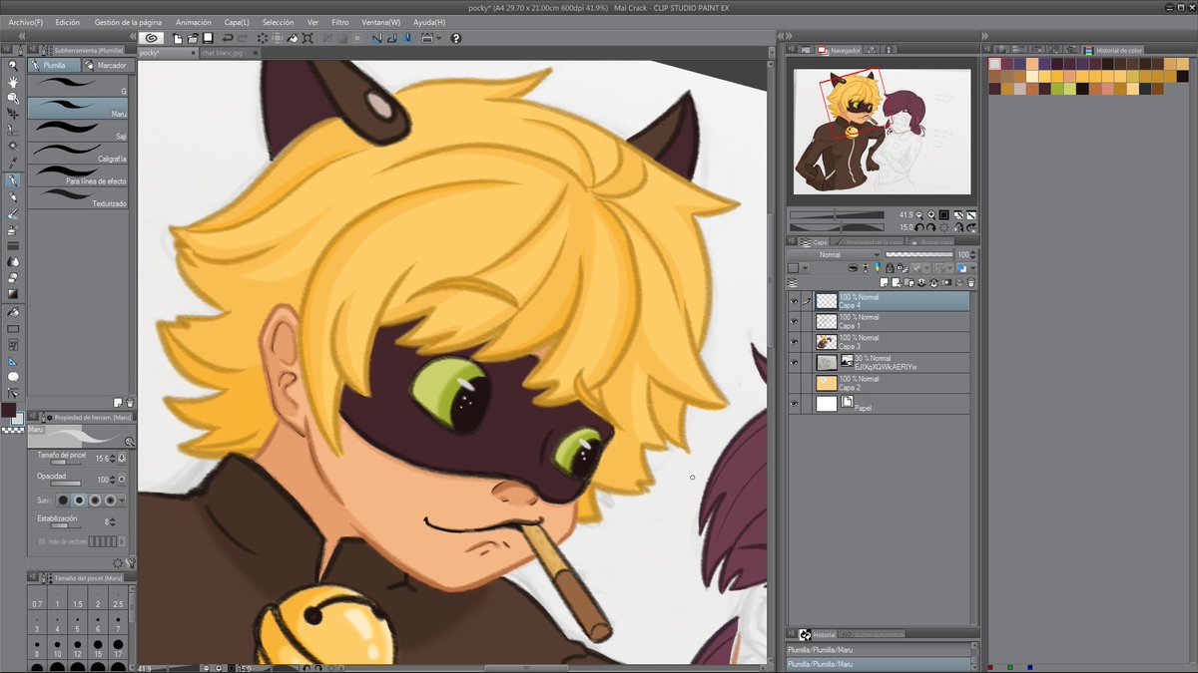
Task: Select the Zoom magnifier tool
Action: point(13,66)
